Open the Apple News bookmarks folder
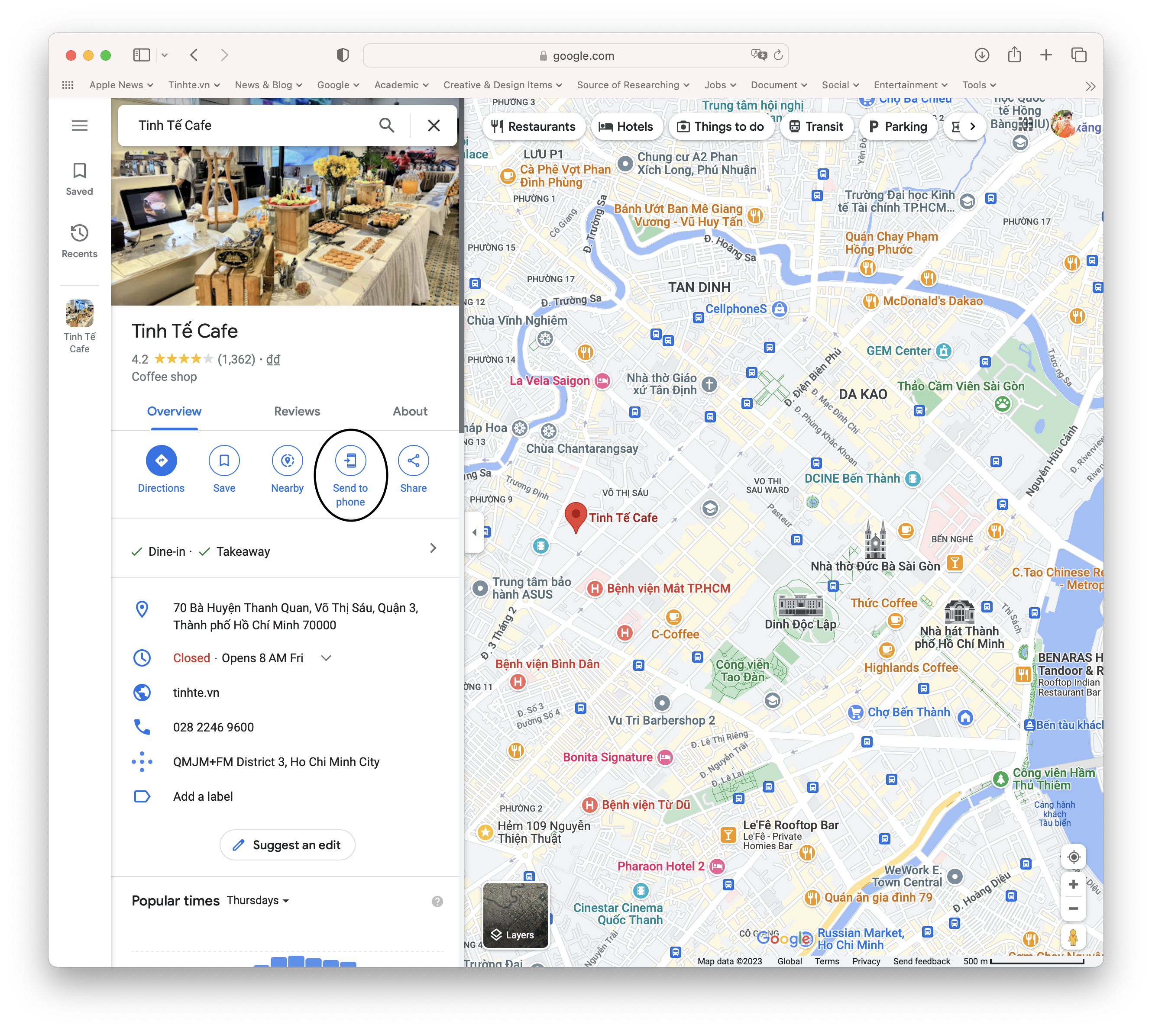1152x1031 pixels. click(x=121, y=85)
